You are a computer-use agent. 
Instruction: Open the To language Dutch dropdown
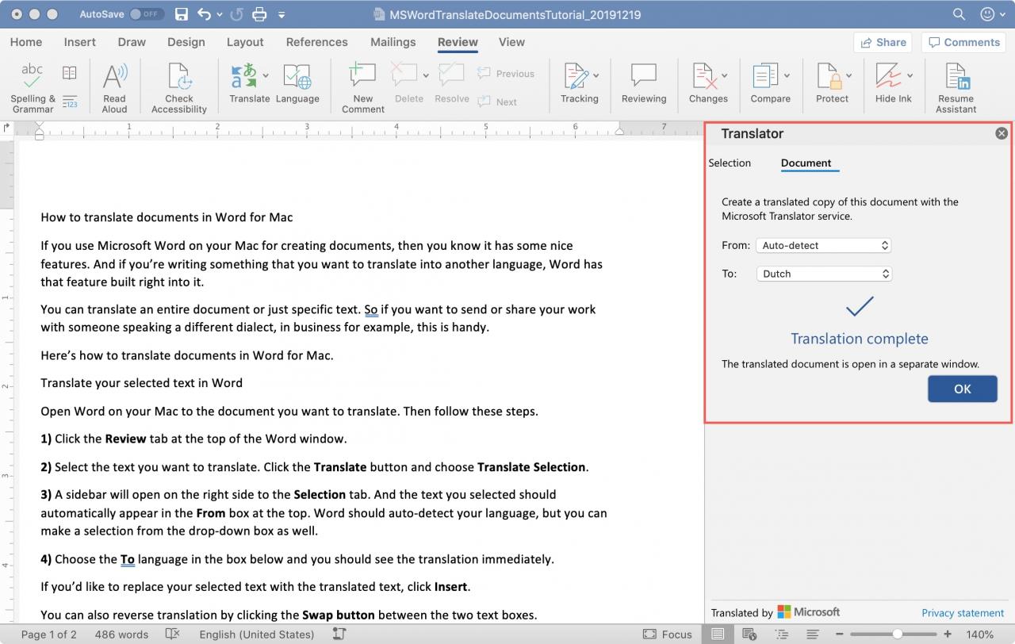pos(824,274)
